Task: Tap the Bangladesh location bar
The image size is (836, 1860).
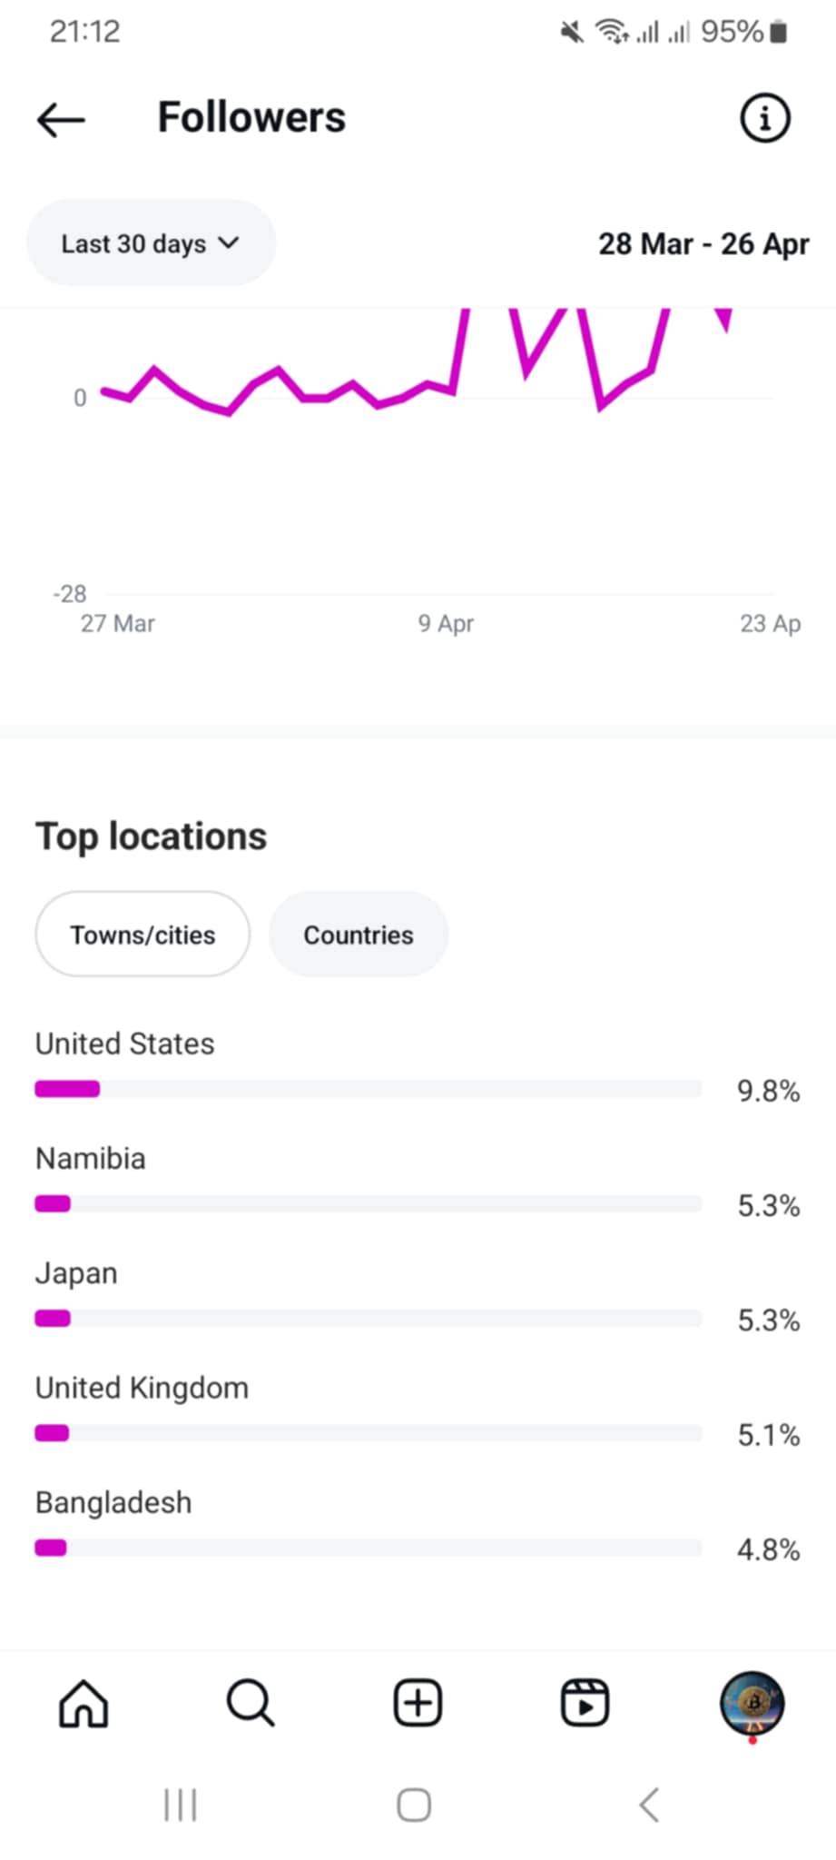Action: click(x=368, y=1548)
